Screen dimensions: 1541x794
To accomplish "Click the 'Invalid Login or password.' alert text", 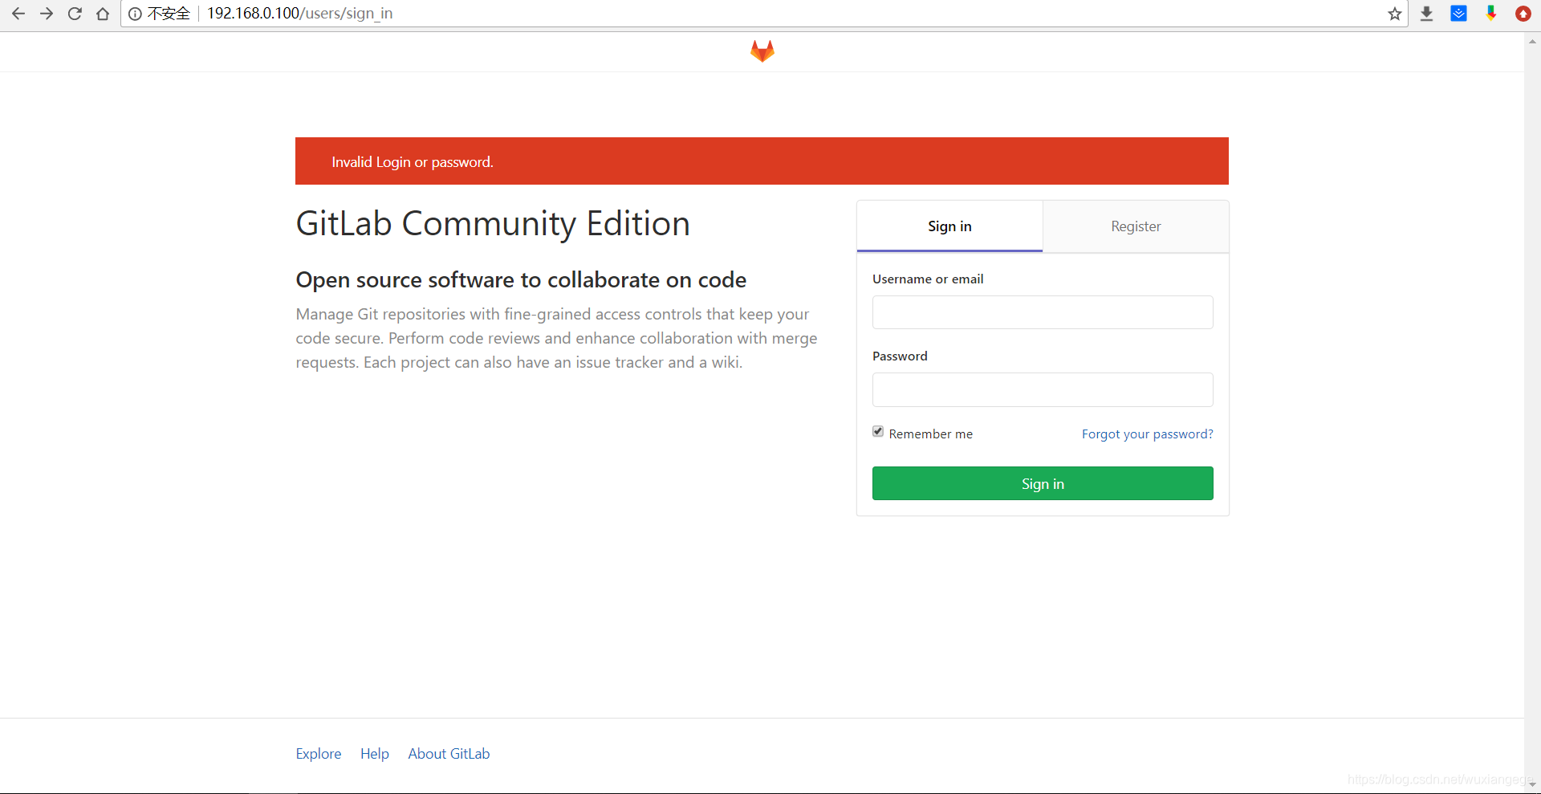I will [413, 162].
